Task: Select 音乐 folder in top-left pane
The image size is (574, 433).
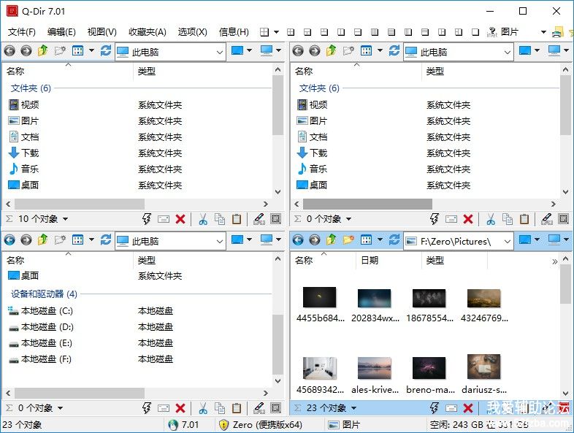Action: (24, 169)
